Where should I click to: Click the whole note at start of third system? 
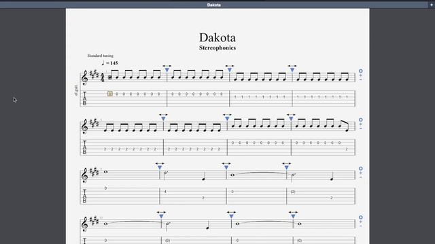pyautogui.click(x=106, y=171)
